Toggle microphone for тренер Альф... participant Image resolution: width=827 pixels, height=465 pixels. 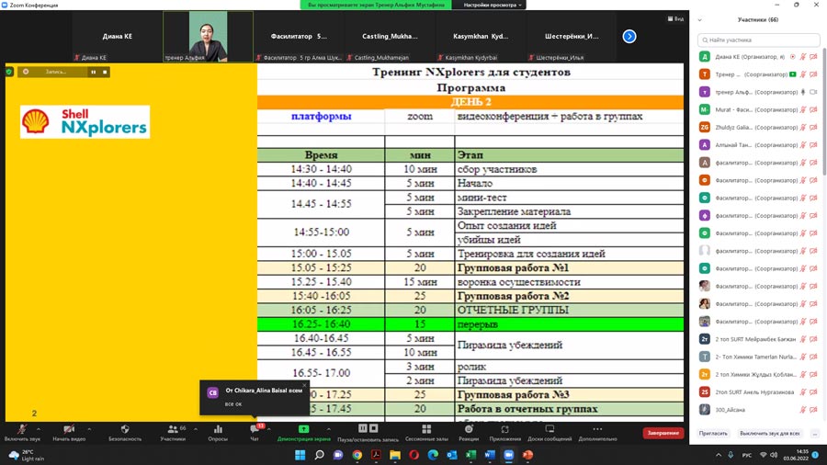[803, 92]
